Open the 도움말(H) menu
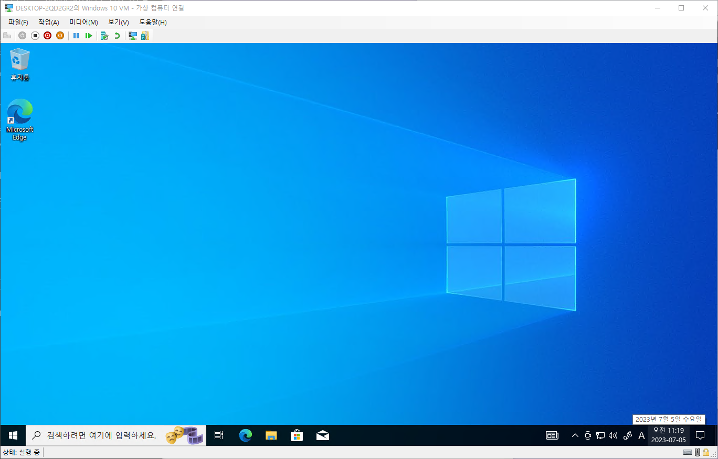This screenshot has width=718, height=459. [x=153, y=22]
